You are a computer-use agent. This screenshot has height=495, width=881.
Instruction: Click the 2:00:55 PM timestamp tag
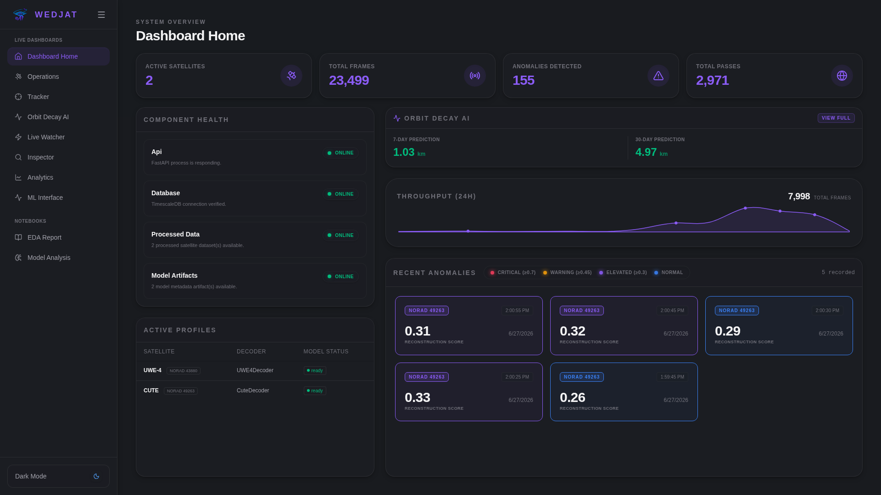pyautogui.click(x=517, y=311)
